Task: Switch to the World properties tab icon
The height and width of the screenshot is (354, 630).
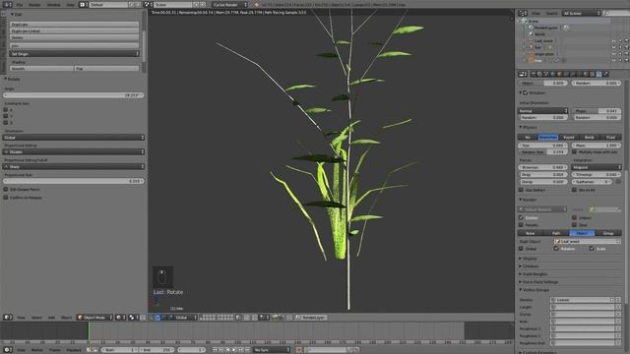Action: [552, 74]
